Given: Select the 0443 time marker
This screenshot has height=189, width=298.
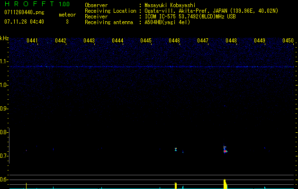Looking at the screenshot, I should pyautogui.click(x=89, y=41).
